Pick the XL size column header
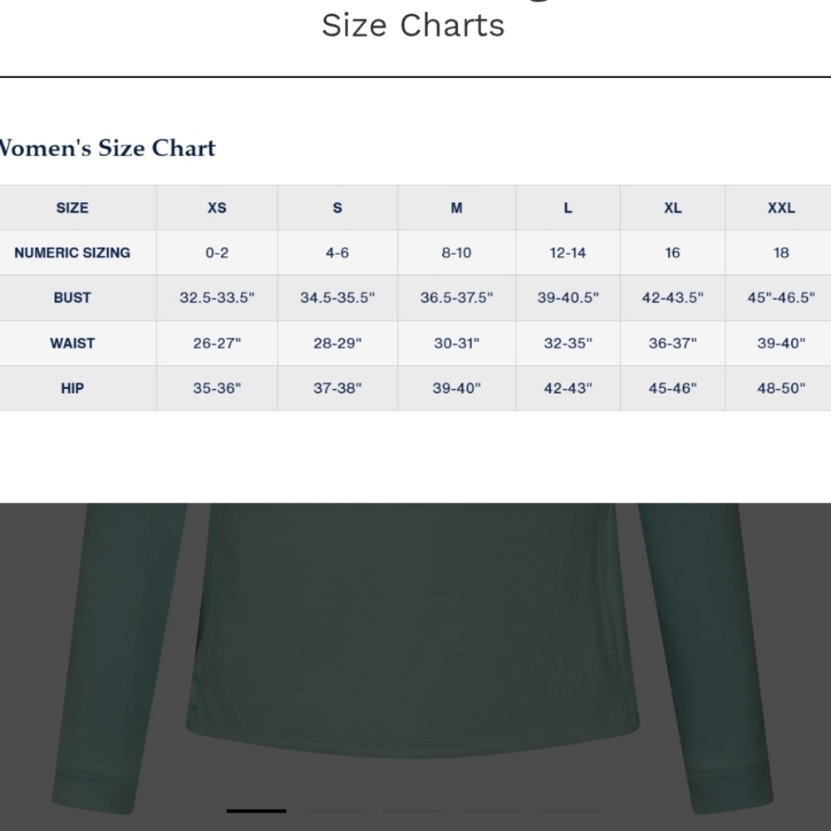Image resolution: width=831 pixels, height=831 pixels. point(672,208)
